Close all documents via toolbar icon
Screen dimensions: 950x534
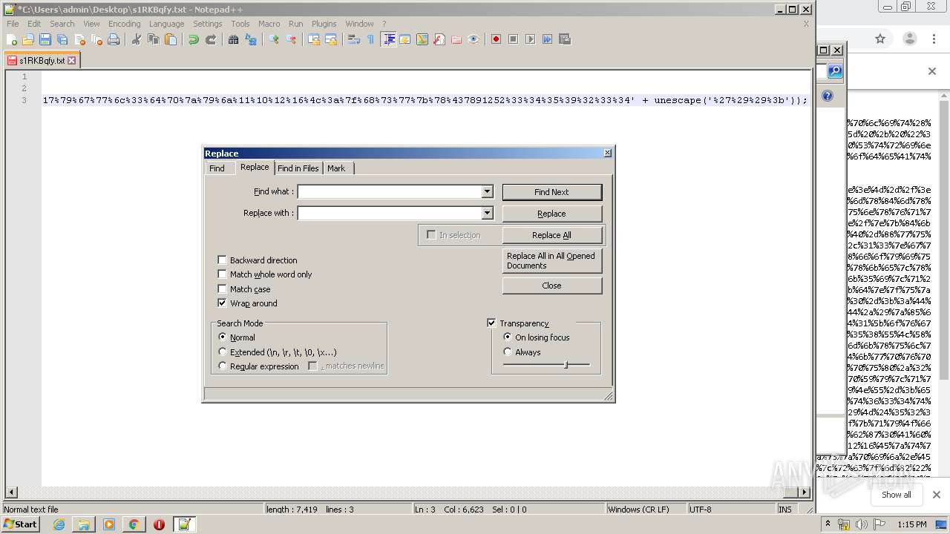coord(96,39)
